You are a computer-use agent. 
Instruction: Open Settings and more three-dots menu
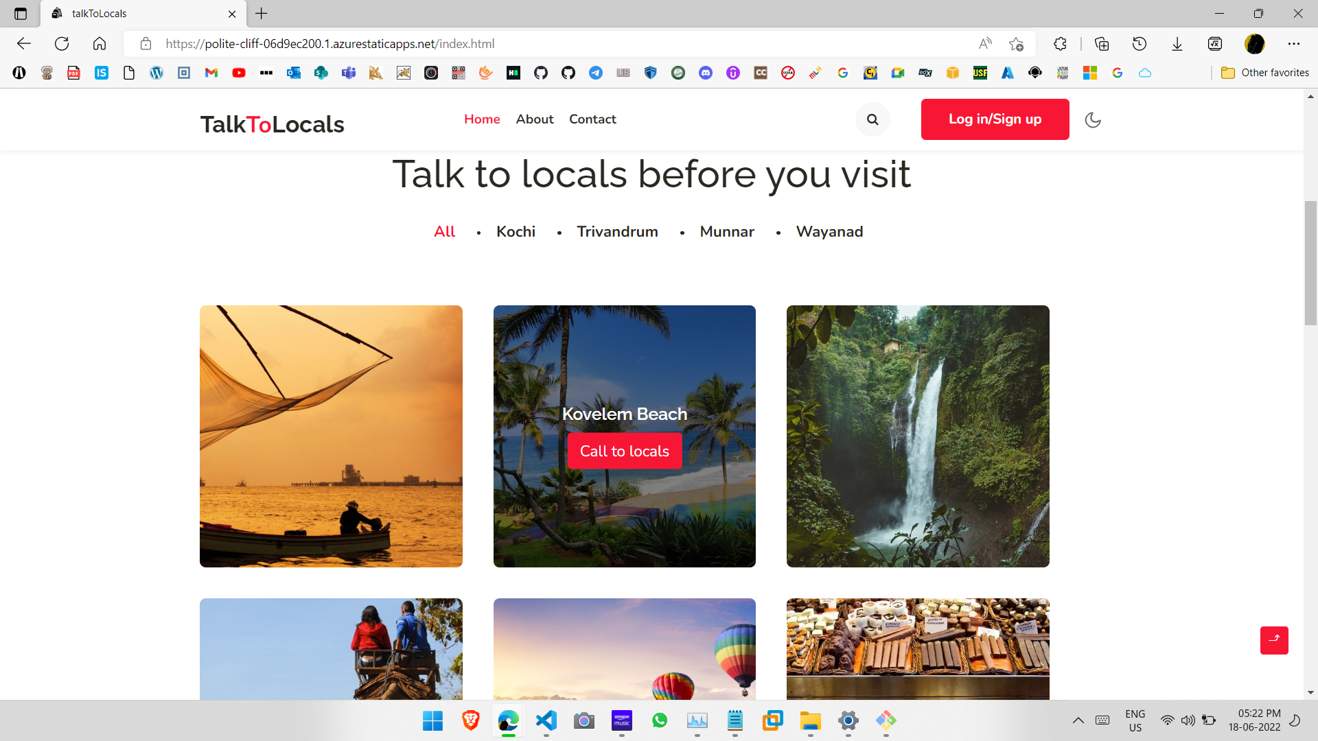pyautogui.click(x=1294, y=44)
